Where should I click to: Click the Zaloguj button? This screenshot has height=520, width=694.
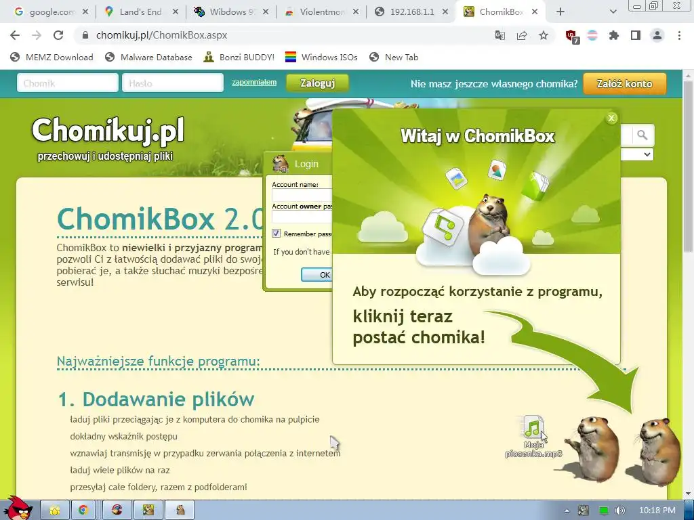tap(317, 83)
